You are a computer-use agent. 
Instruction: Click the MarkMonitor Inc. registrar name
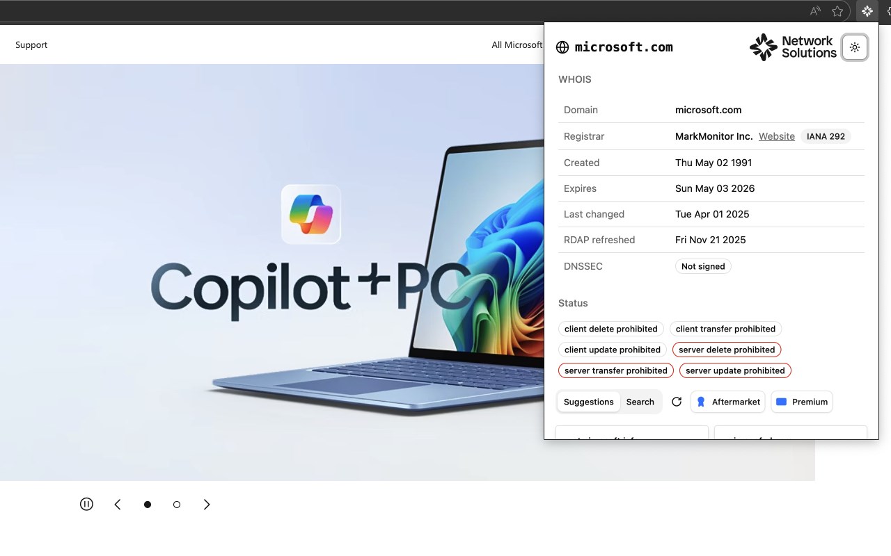[714, 136]
